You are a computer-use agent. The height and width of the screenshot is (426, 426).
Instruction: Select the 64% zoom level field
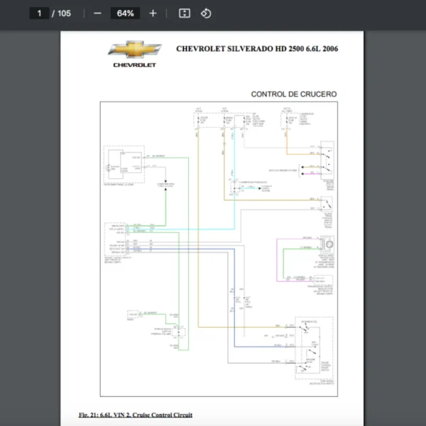pos(125,13)
